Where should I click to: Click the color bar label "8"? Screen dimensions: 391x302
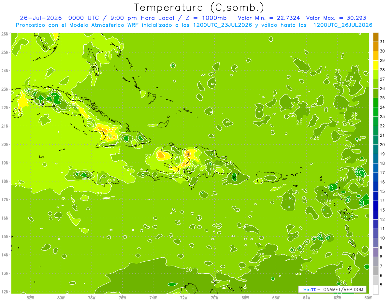[x=381, y=257]
